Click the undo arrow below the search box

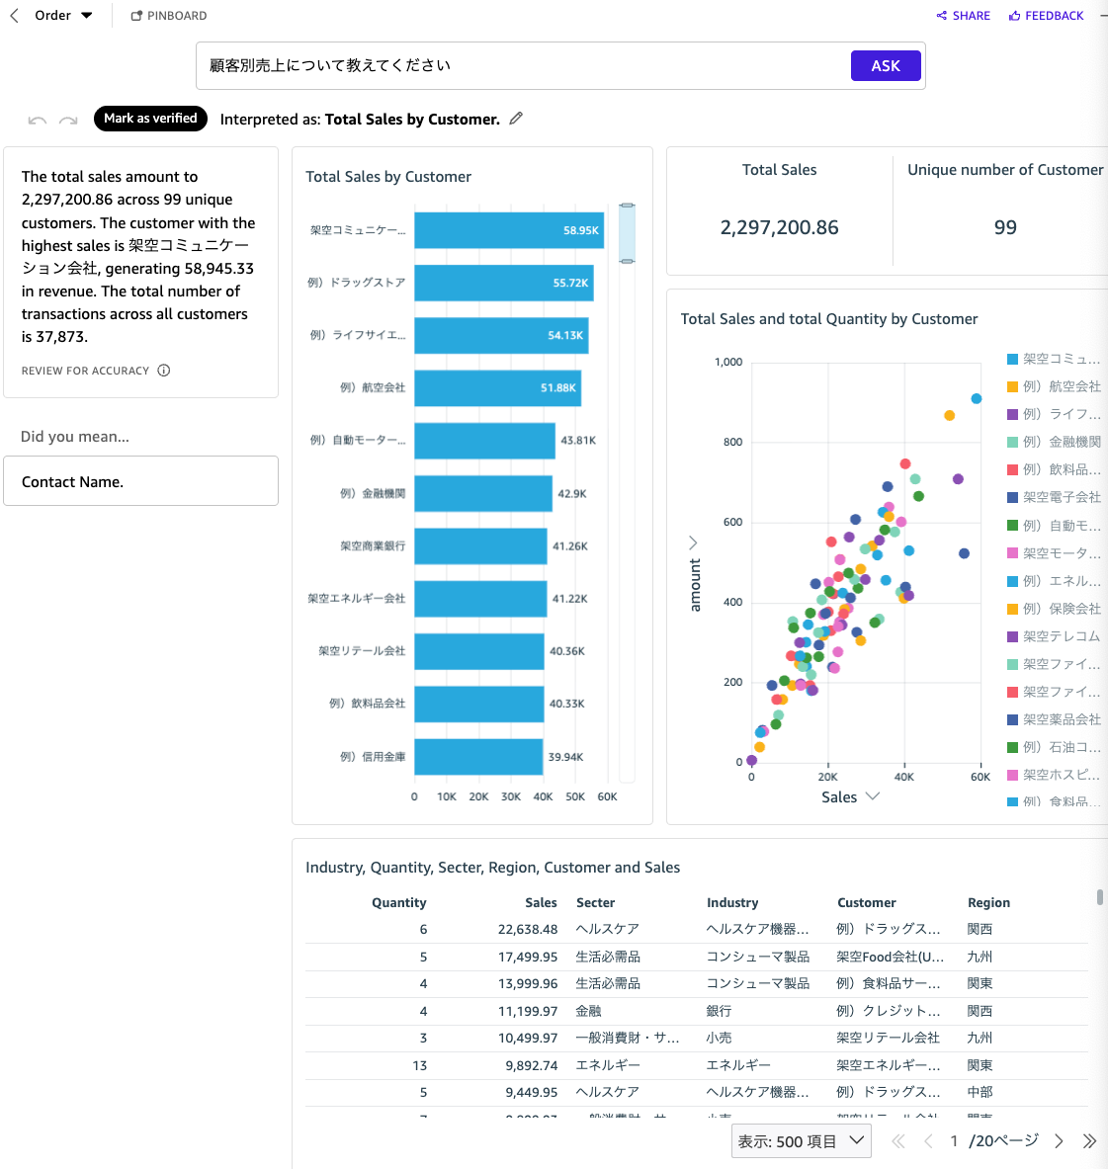click(x=37, y=120)
